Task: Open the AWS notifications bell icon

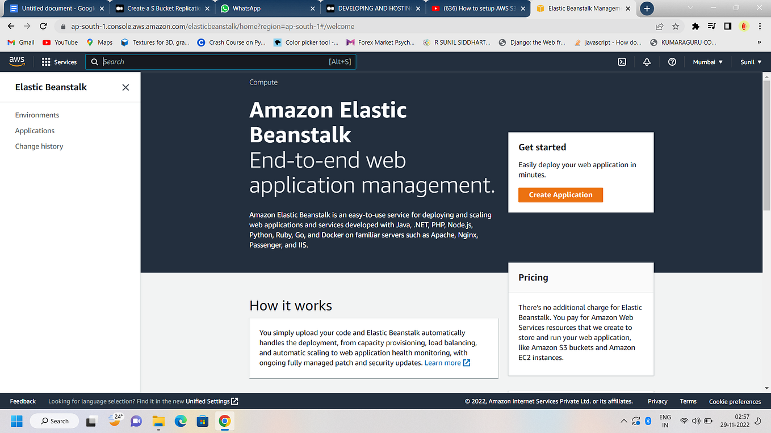Action: tap(647, 62)
